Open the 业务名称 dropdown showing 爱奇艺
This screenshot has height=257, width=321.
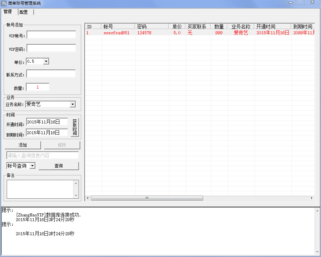[x=73, y=104]
